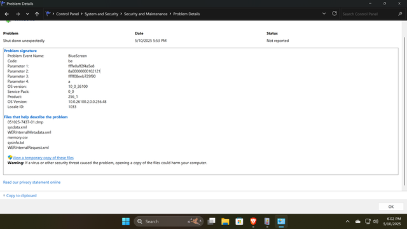Go up one level with Up arrow

pos(37,14)
